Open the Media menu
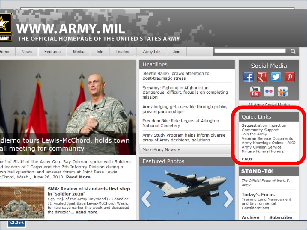The width and height of the screenshot is (307, 230). click(x=79, y=52)
